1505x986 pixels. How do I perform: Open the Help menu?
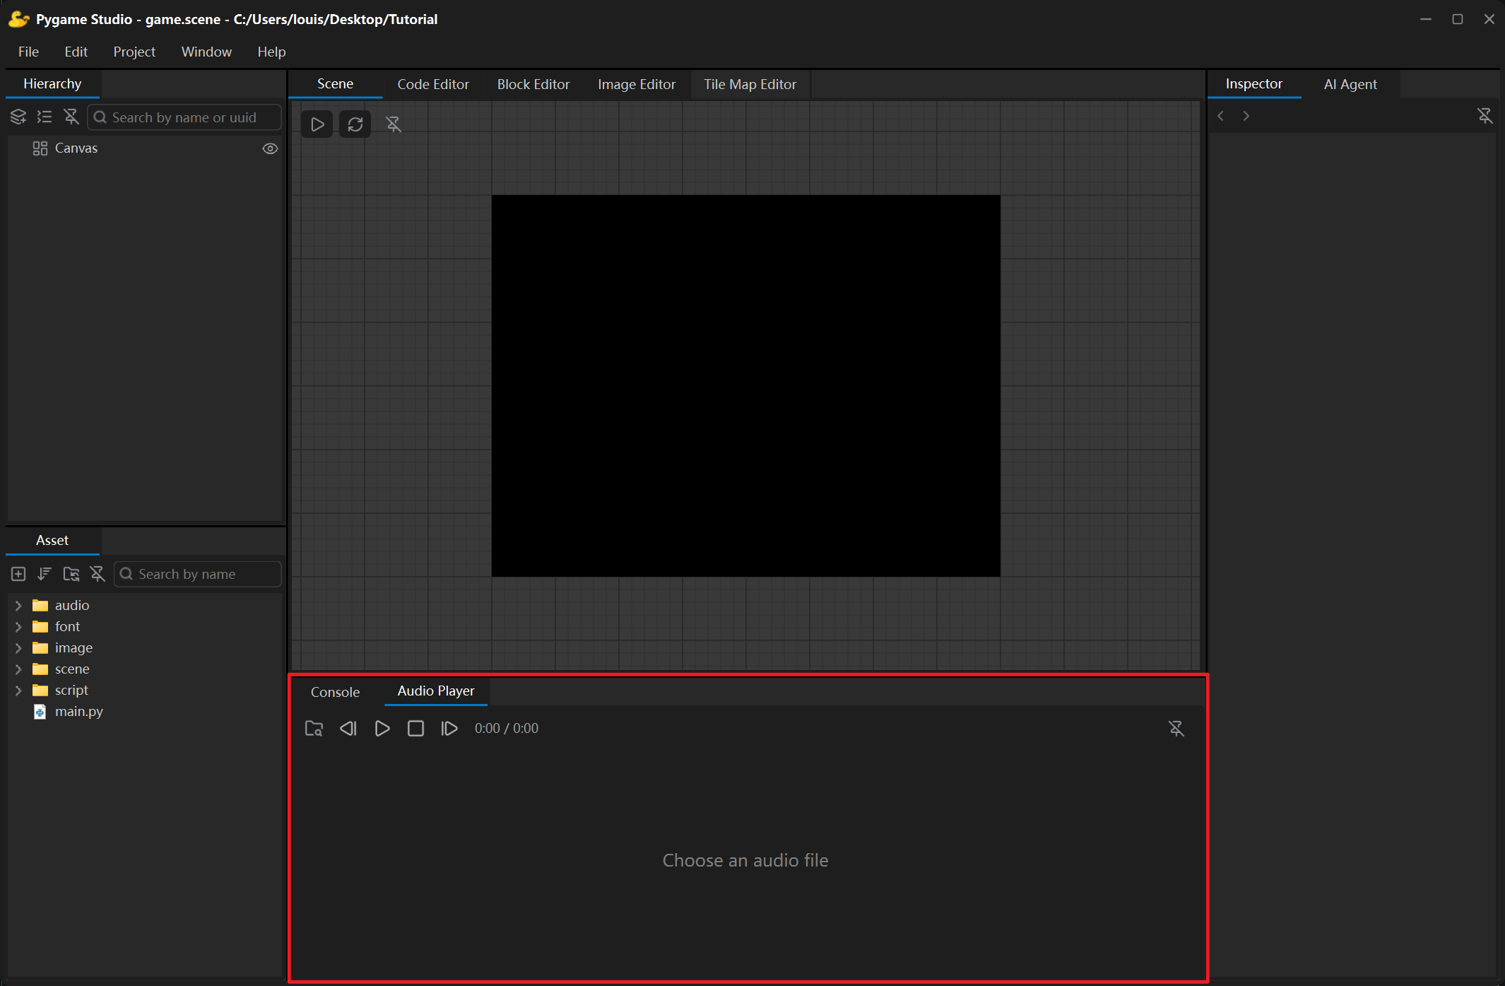tap(271, 52)
